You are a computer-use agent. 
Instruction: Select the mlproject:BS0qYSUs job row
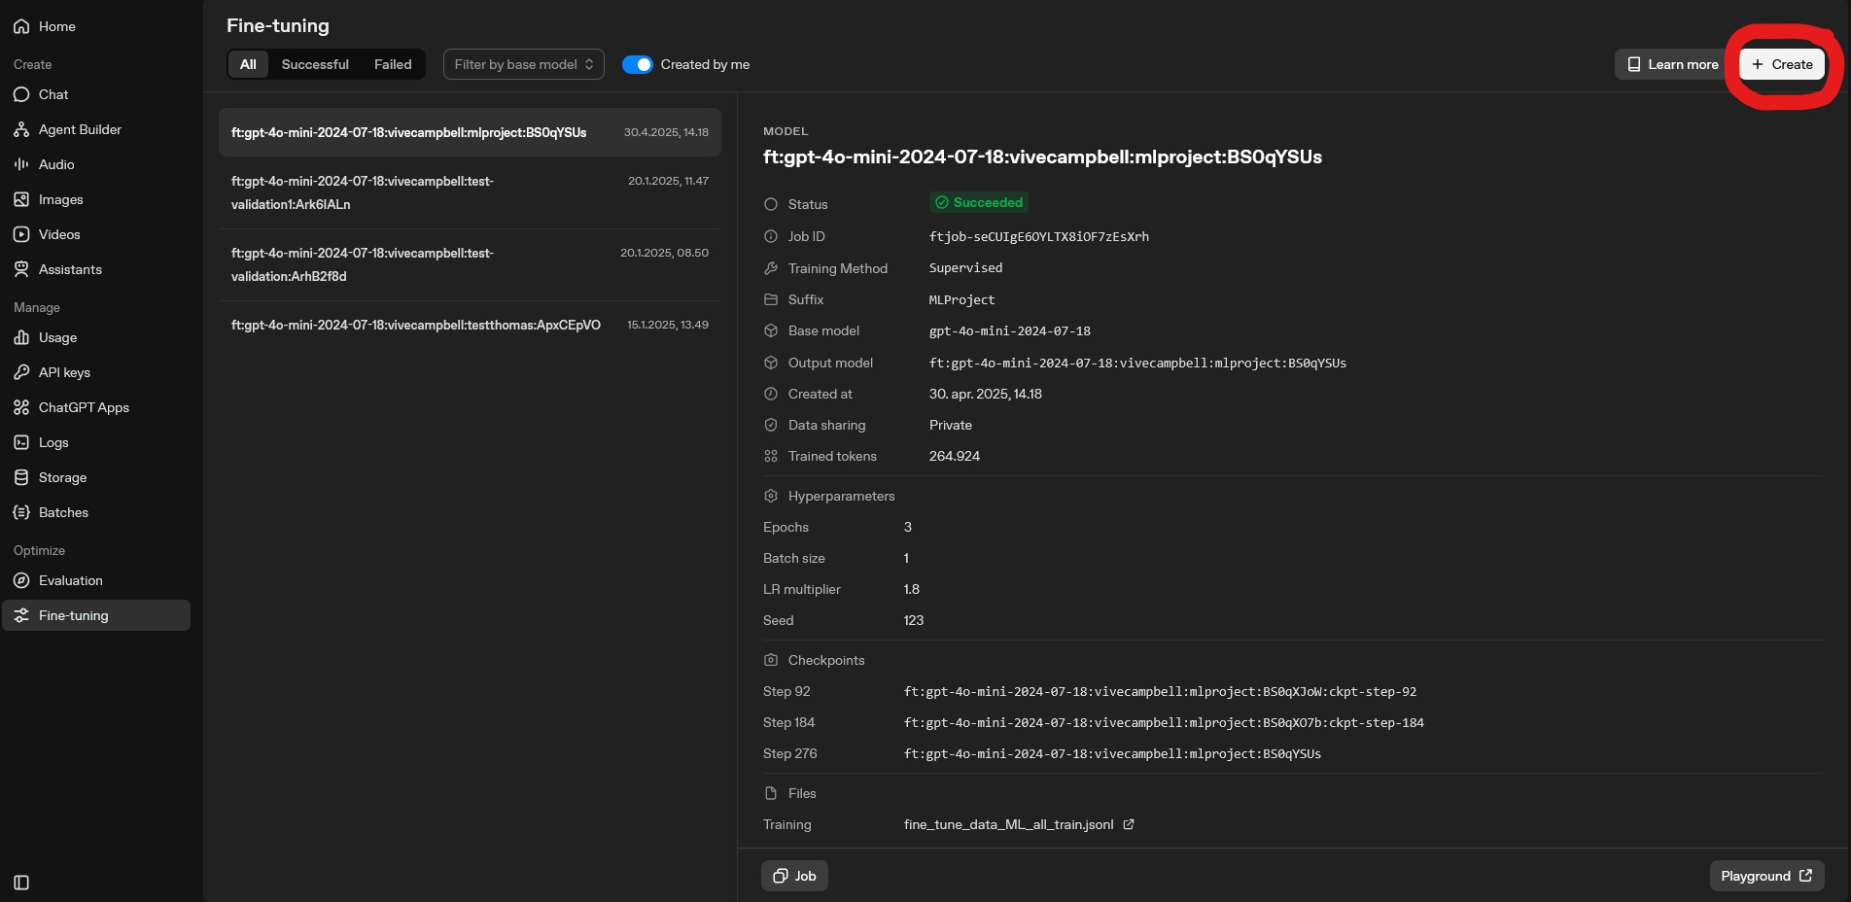coord(470,132)
